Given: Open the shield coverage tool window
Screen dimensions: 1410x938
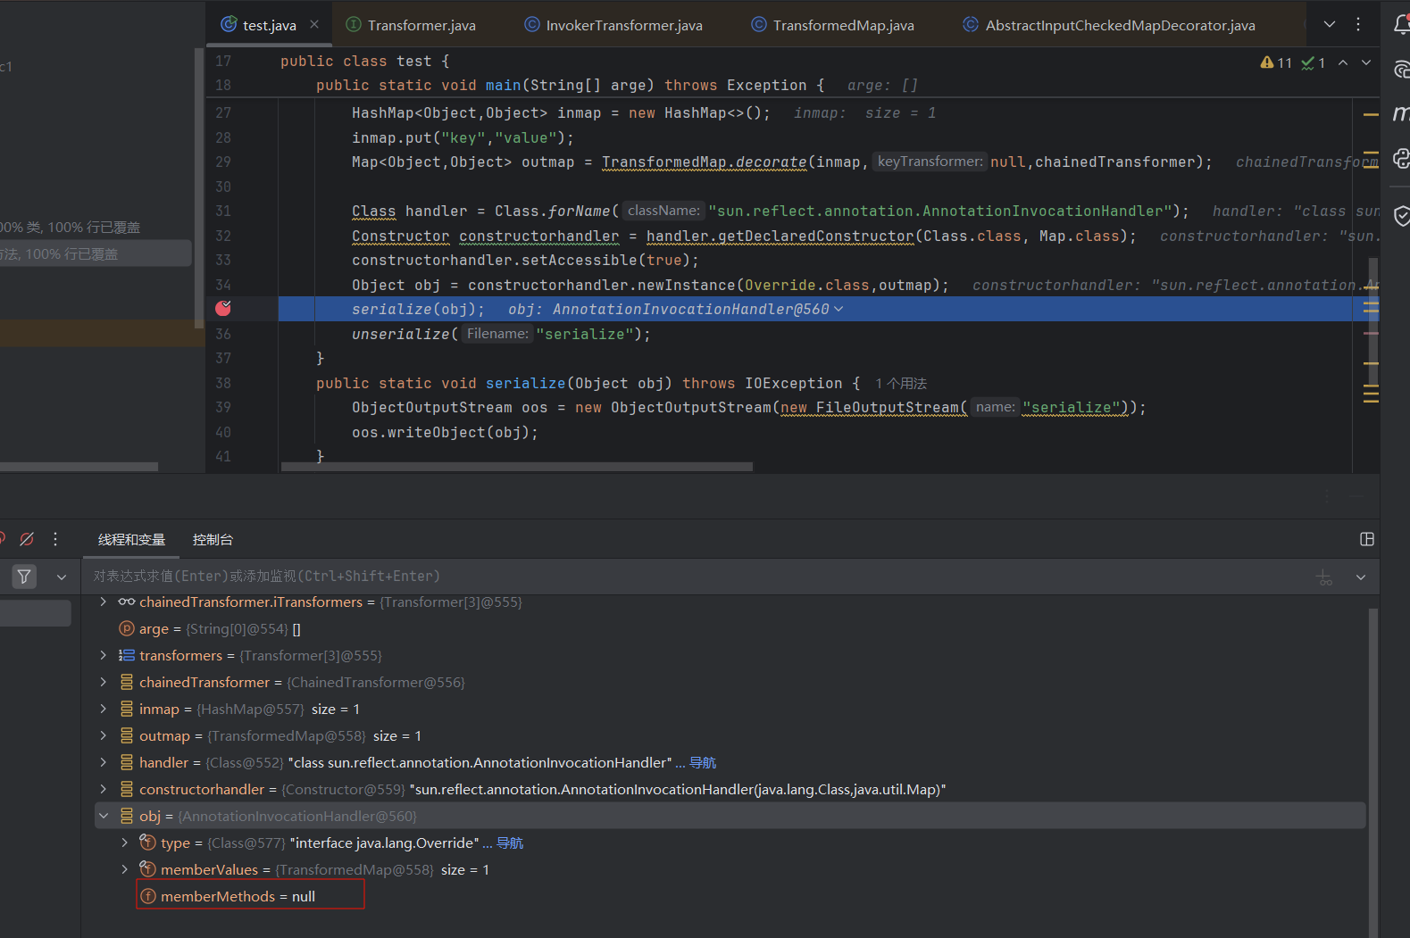Looking at the screenshot, I should pyautogui.click(x=1401, y=215).
